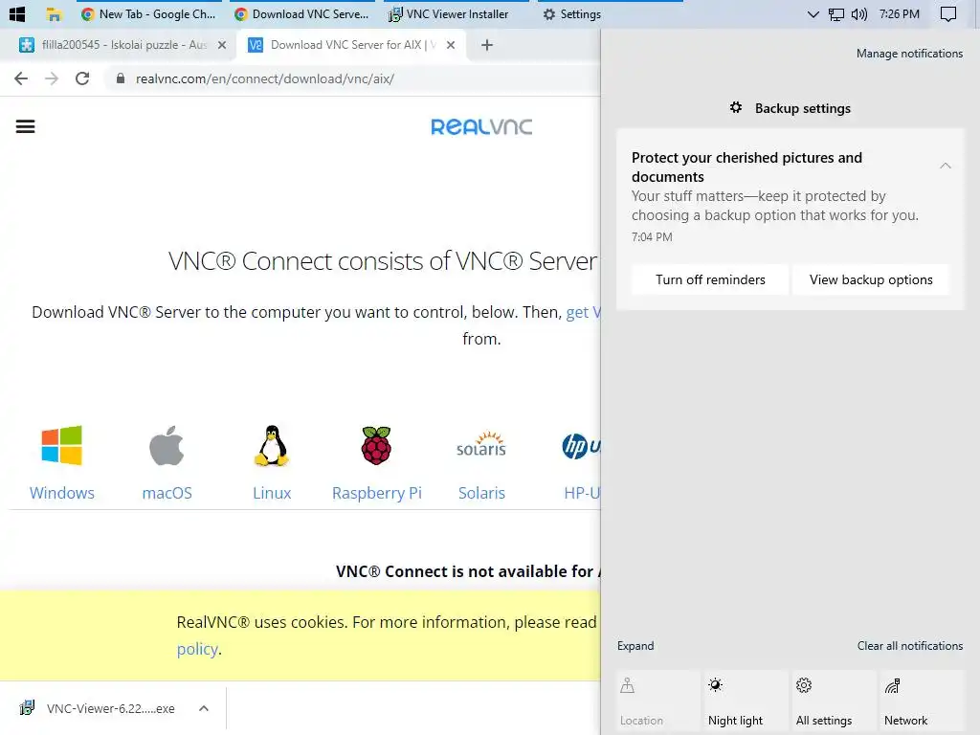Switch to Download VNC Server taskbar window
Screen dimensions: 980x735
click(301, 13)
